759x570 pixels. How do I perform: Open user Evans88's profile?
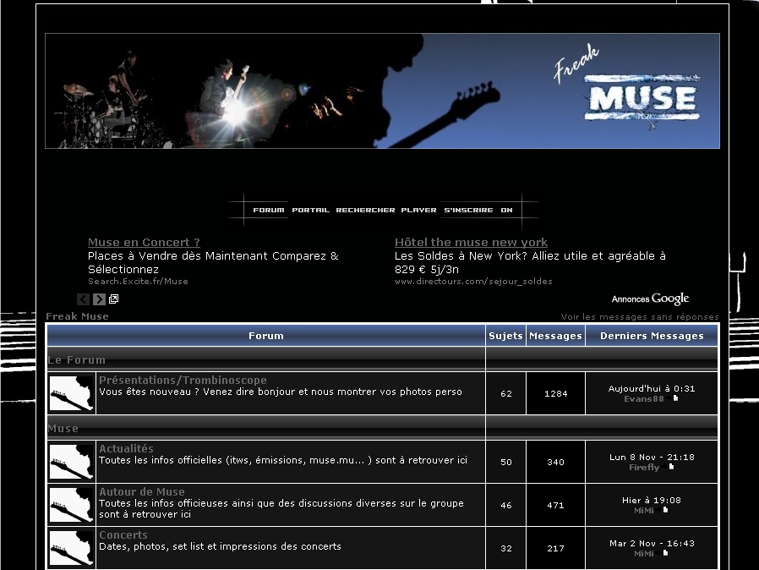click(643, 399)
